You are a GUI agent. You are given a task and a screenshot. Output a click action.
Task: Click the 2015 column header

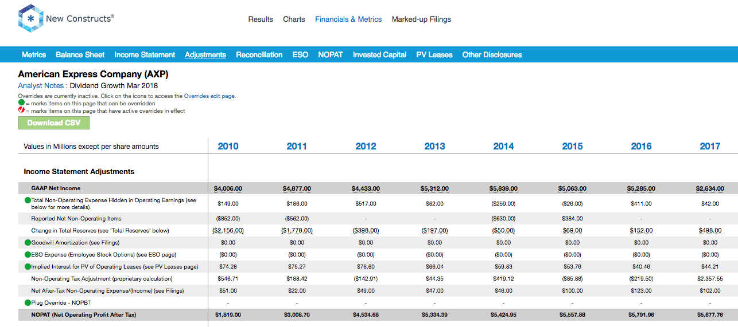point(572,147)
